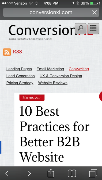The image size is (102, 180).
Task: Go forward with the Safari forward arrow
Action: [29, 173]
